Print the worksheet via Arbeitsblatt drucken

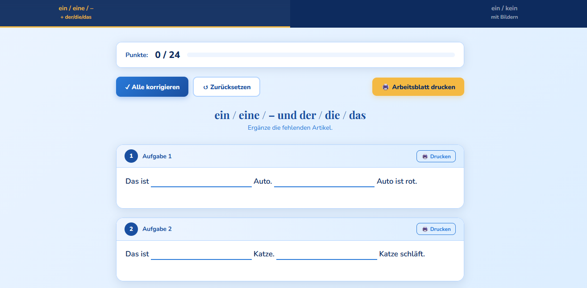[x=418, y=87]
